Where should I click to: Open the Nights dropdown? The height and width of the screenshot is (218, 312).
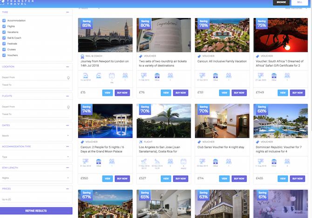coord(35,178)
